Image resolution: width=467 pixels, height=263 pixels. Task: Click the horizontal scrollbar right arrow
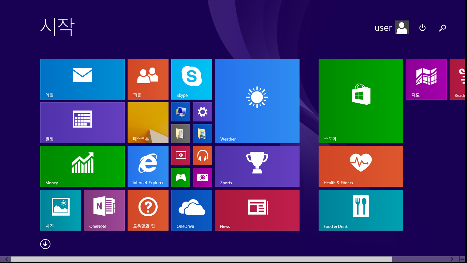pos(452,259)
